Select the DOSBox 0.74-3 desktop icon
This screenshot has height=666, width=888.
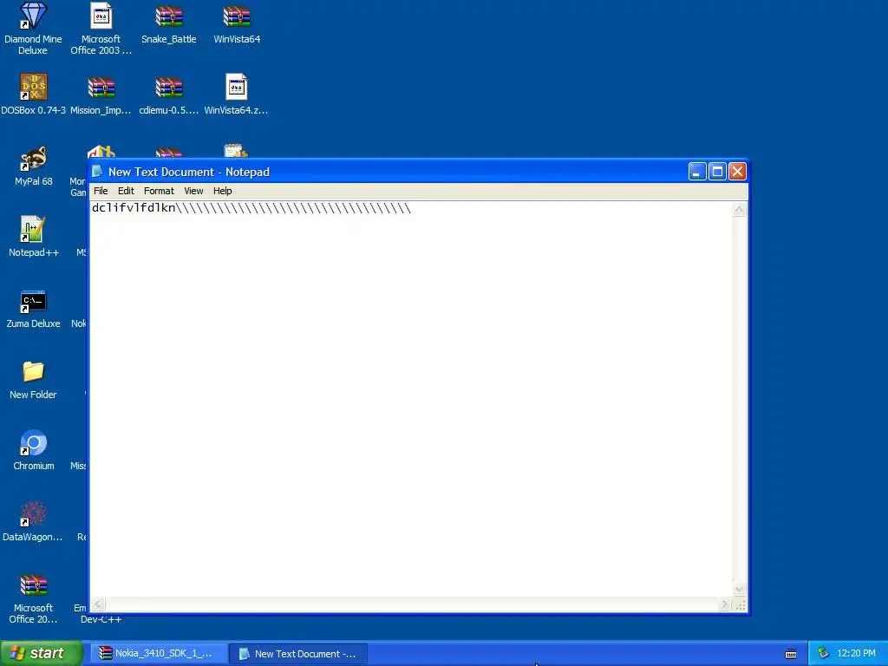pyautogui.click(x=34, y=95)
